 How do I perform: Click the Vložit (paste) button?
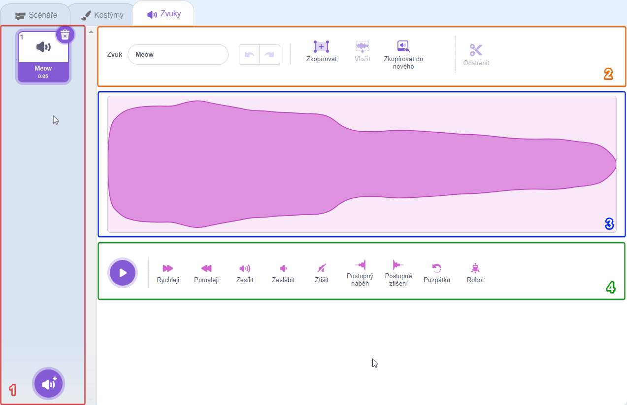363,47
